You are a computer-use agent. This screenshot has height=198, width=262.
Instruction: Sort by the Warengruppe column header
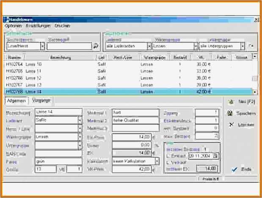154,57
